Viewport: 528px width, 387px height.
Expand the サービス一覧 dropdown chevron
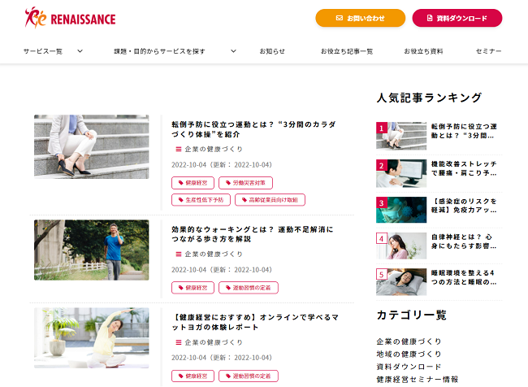[80, 51]
